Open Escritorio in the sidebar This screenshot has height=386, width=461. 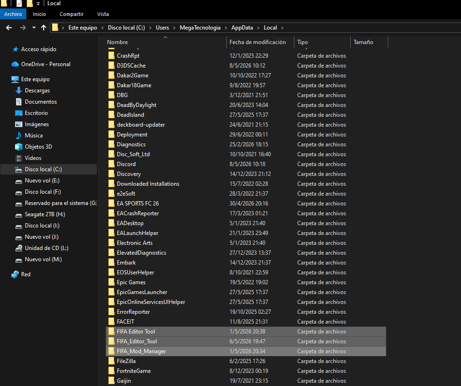(36, 113)
